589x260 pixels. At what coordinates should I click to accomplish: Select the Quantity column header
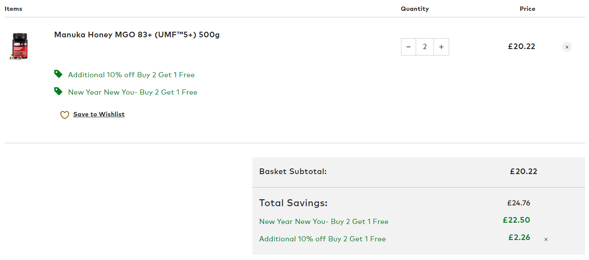(x=415, y=9)
